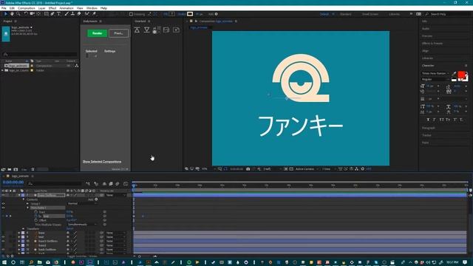This screenshot has width=473, height=266.
Task: Select the Brush tool
Action: point(67,14)
